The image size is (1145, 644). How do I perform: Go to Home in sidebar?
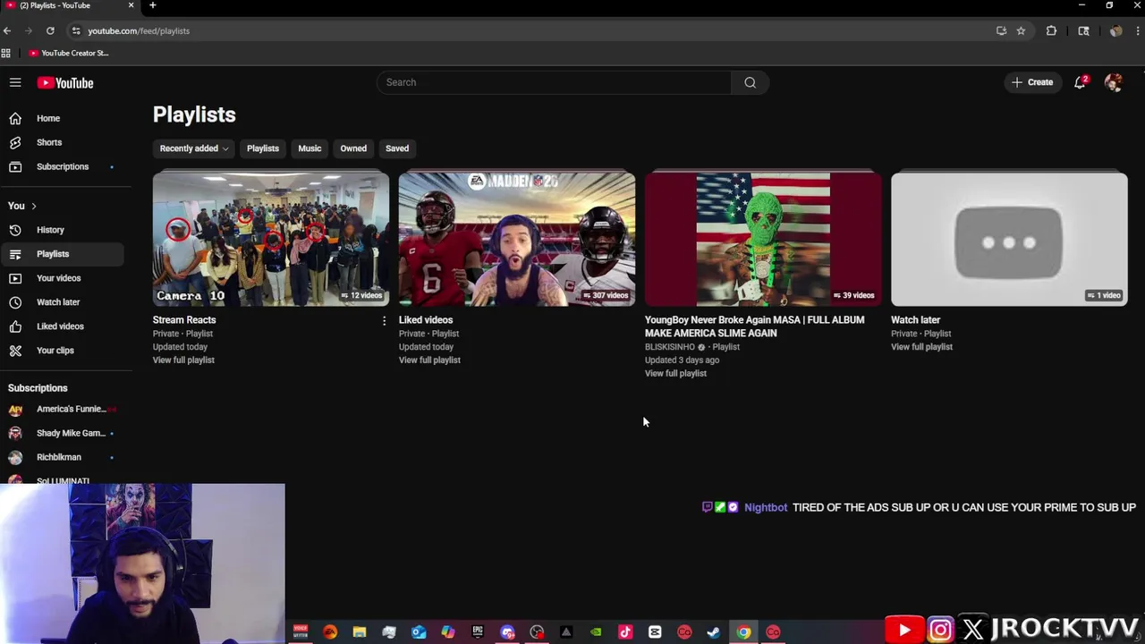(x=48, y=118)
